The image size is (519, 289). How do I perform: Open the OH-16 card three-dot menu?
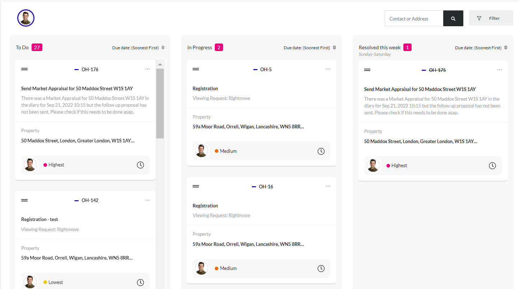coord(328,186)
